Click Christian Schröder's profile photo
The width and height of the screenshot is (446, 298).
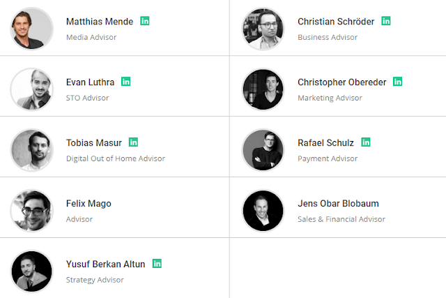pos(263,29)
